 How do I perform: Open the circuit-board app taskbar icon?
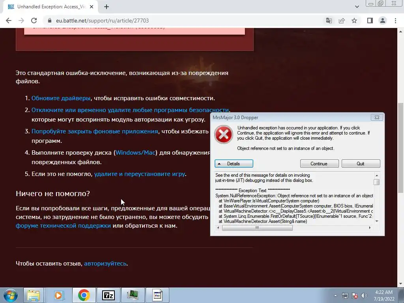click(x=133, y=295)
